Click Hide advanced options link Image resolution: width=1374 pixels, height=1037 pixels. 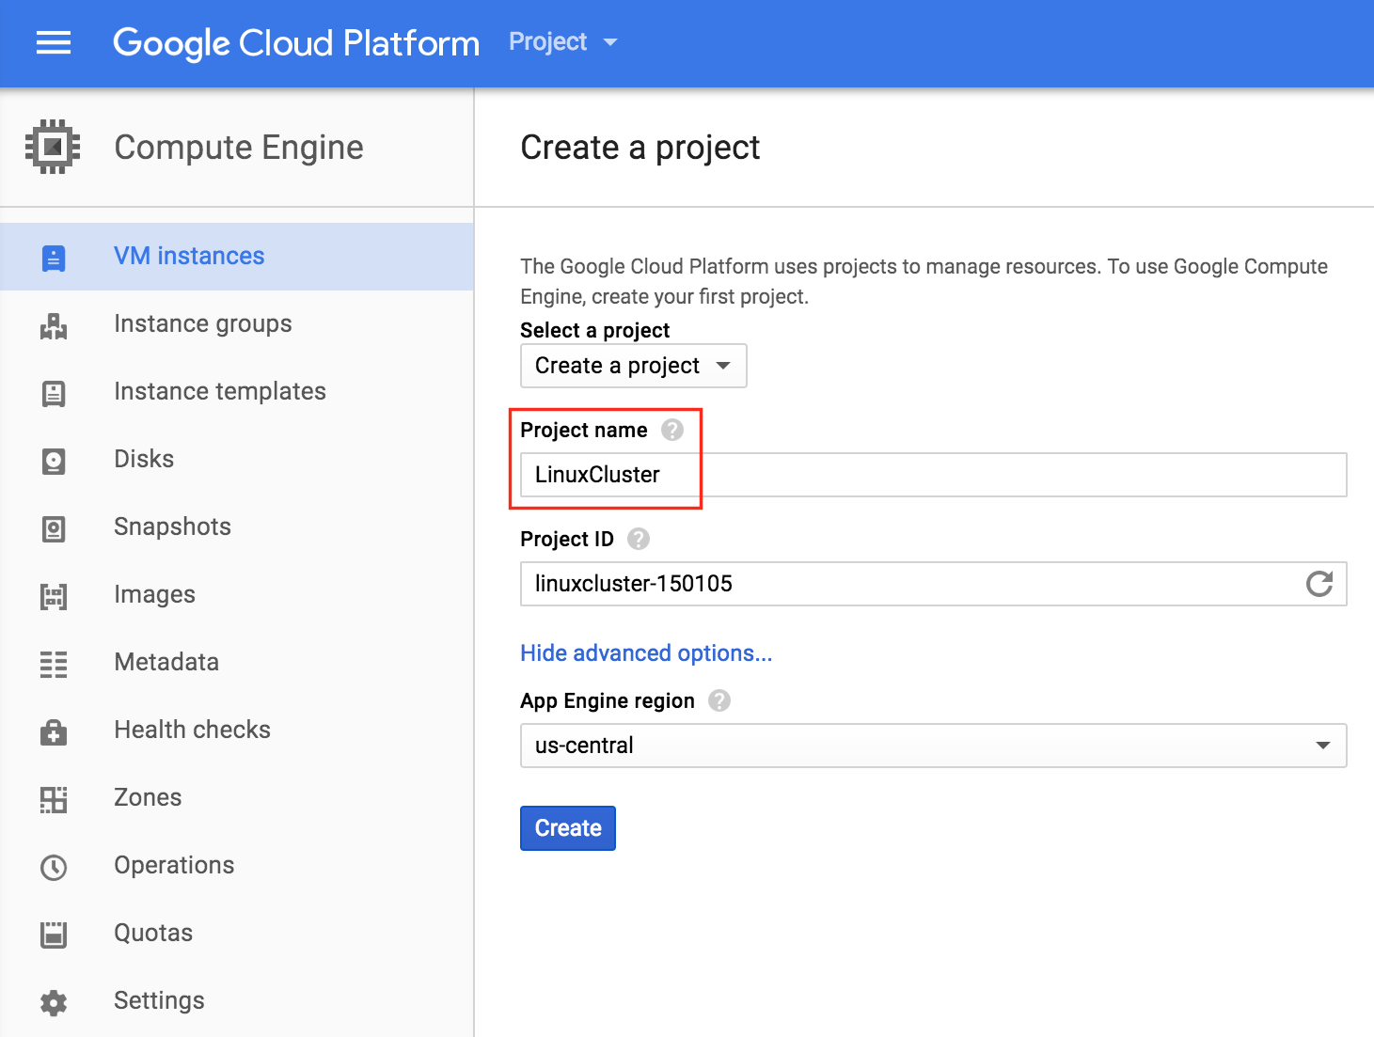[646, 653]
